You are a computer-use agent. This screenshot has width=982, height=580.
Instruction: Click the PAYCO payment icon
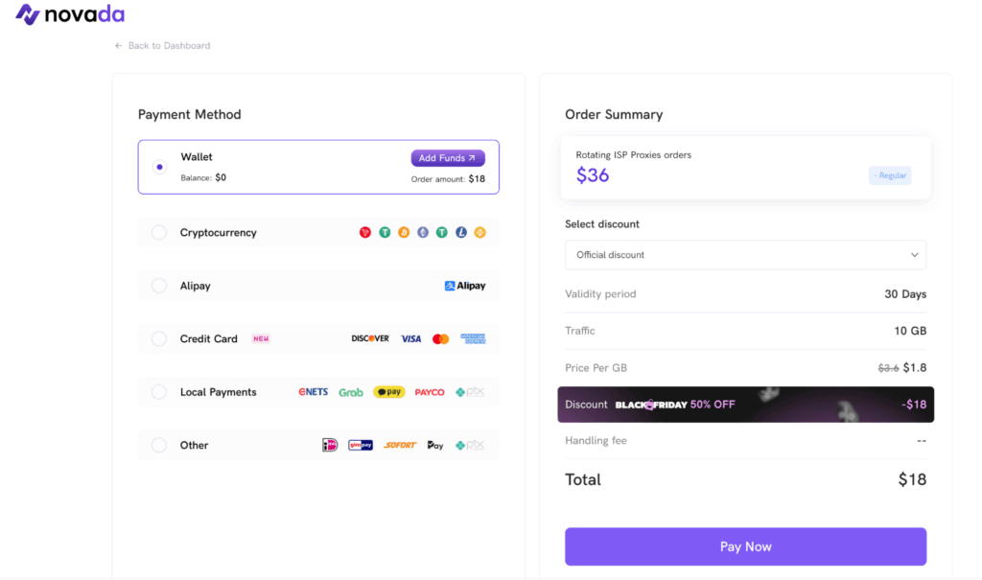pos(429,392)
